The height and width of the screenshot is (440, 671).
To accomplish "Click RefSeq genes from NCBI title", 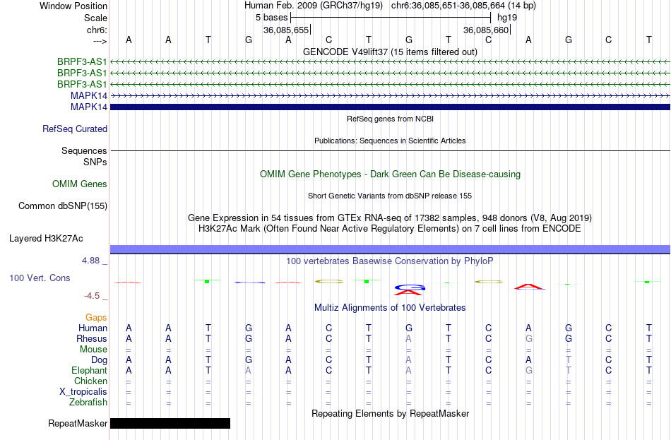I will [390, 119].
